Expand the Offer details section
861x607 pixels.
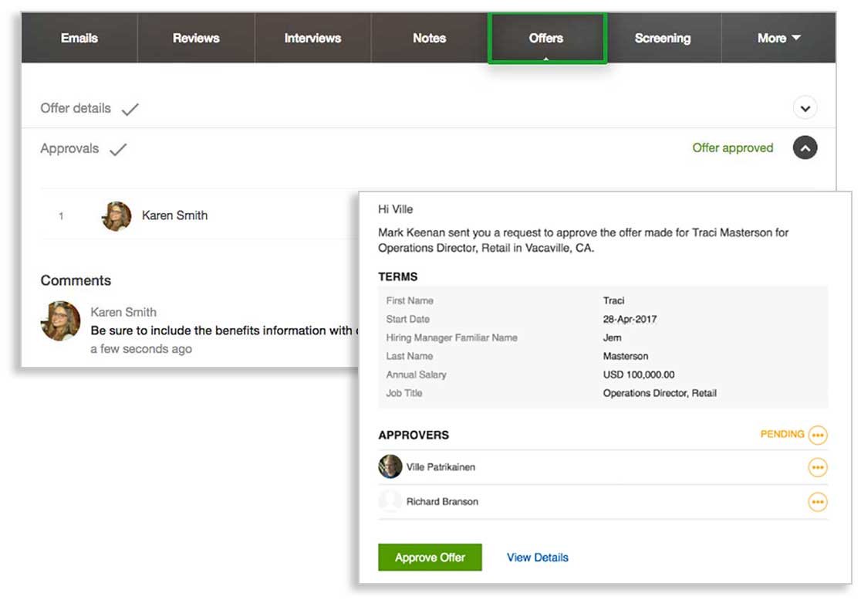click(805, 108)
